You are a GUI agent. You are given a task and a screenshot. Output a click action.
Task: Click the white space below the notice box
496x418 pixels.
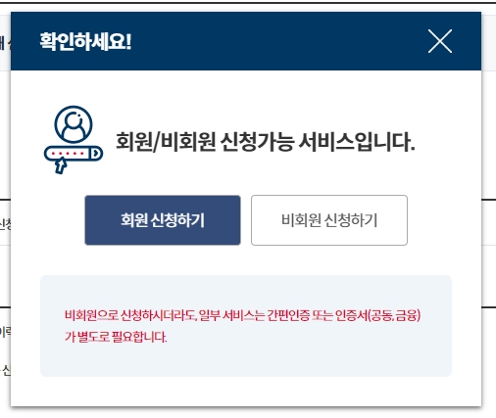pyautogui.click(x=246, y=392)
